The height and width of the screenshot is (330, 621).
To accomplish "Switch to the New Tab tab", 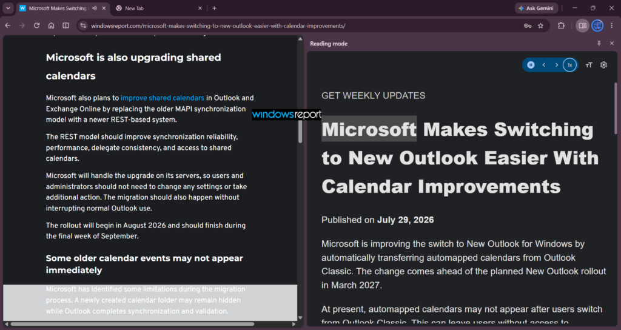I will 158,8.
